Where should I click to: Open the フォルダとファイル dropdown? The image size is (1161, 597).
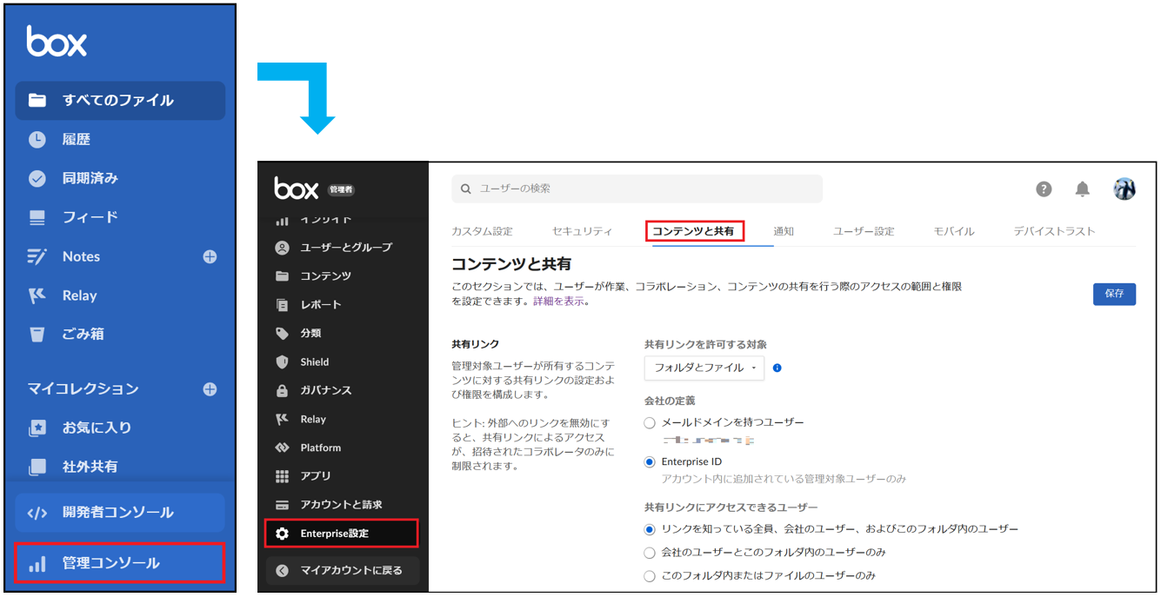[704, 368]
